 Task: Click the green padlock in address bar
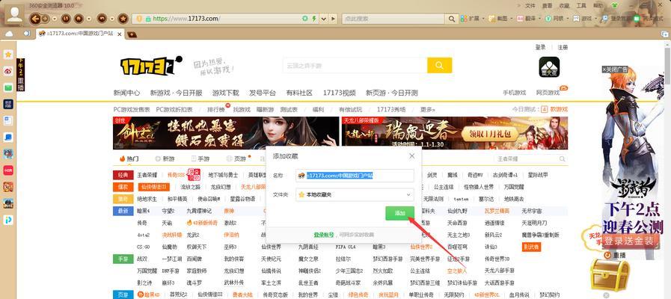click(148, 19)
